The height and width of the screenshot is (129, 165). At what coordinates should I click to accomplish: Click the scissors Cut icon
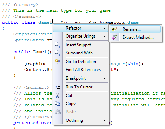tap(58, 96)
